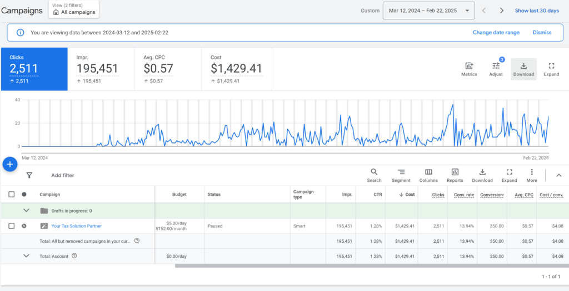This screenshot has height=291, width=569.
Task: Open the Your Tax Solution Partner campaign link
Action: pyautogui.click(x=76, y=226)
